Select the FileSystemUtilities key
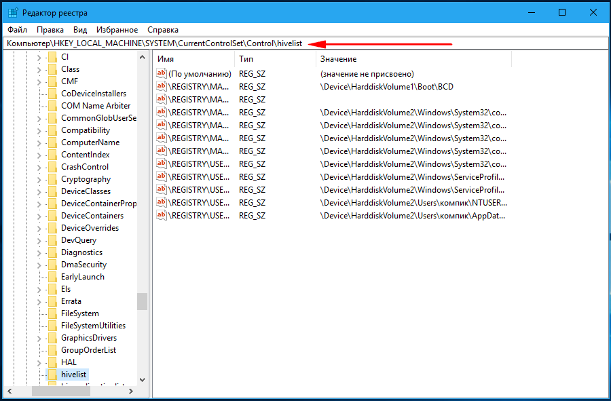Screen dimensions: 611x401 tap(93, 326)
